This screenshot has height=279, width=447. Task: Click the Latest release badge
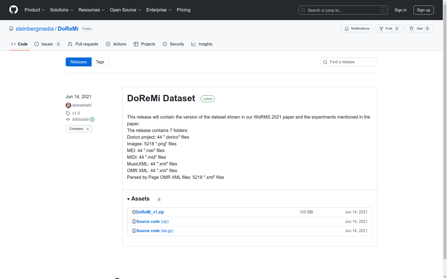coord(208,99)
